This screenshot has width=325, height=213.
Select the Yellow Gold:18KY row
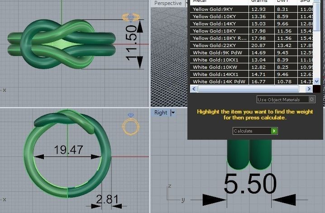[251, 31]
